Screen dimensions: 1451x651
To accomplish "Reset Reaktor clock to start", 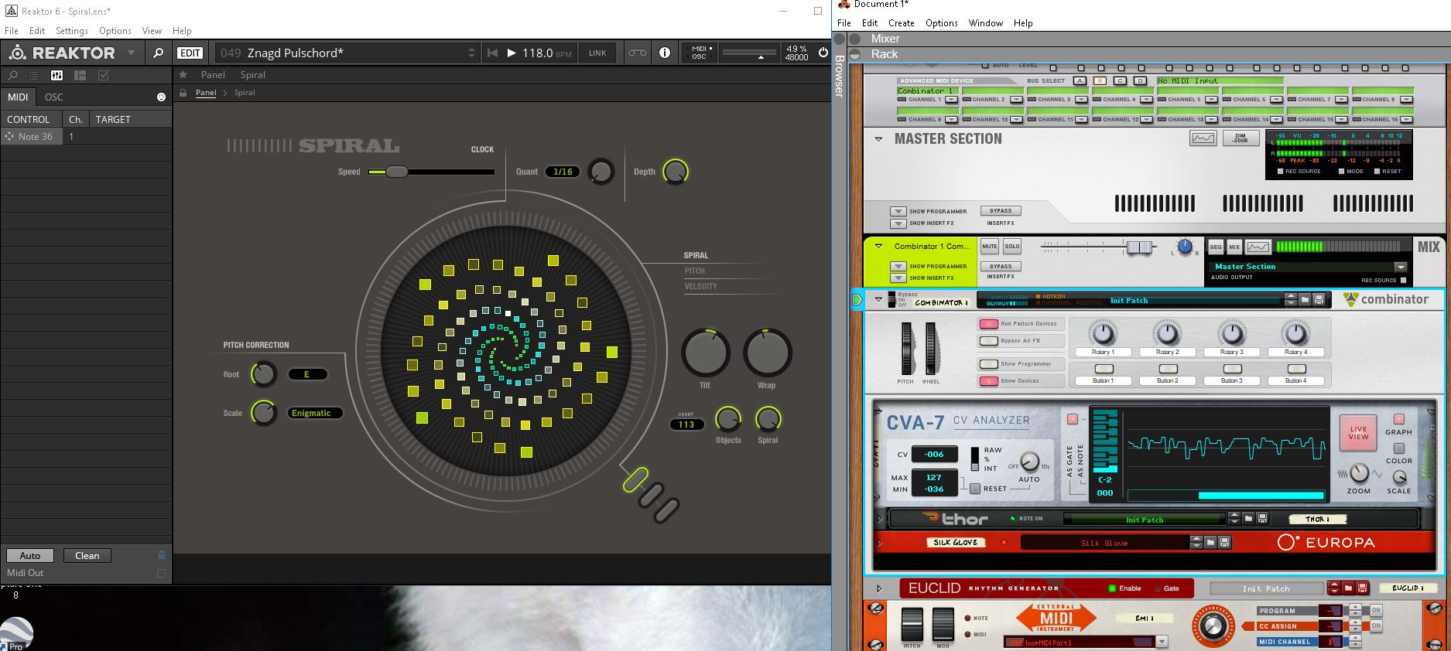I will click(492, 53).
